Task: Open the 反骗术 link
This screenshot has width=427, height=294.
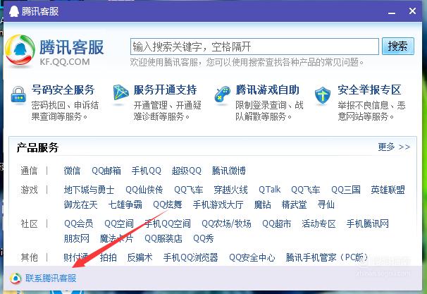Action: pos(140,257)
